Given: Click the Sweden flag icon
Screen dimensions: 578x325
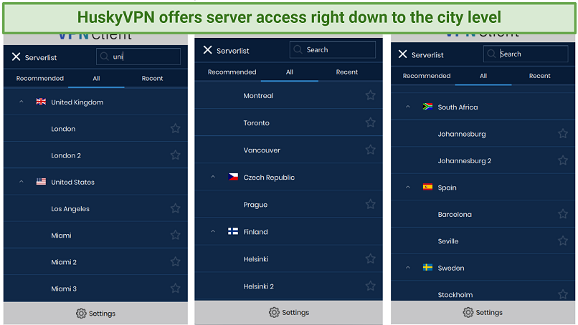Looking at the screenshot, I should click(x=427, y=267).
